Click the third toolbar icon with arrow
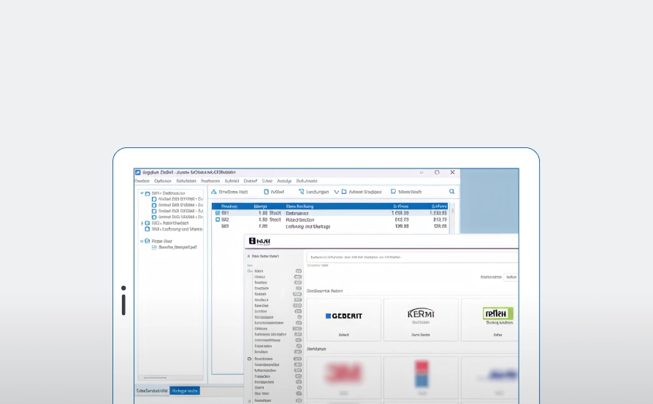The height and width of the screenshot is (404, 653). pyautogui.click(x=301, y=192)
